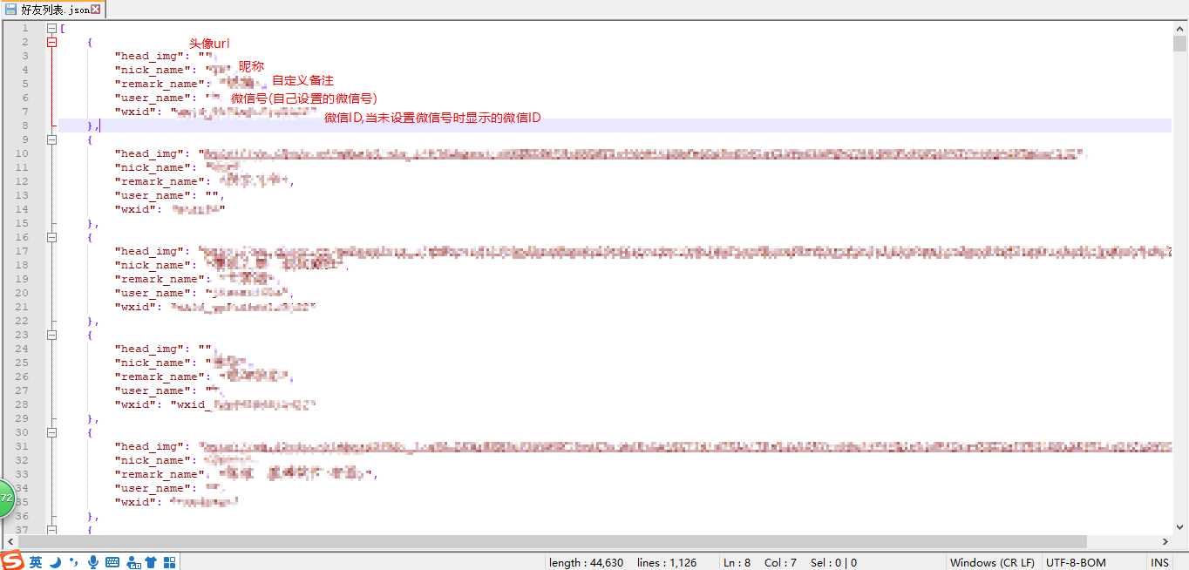Click the 'length : 44,630' status field
Image resolution: width=1189 pixels, height=570 pixels.
pos(586,562)
